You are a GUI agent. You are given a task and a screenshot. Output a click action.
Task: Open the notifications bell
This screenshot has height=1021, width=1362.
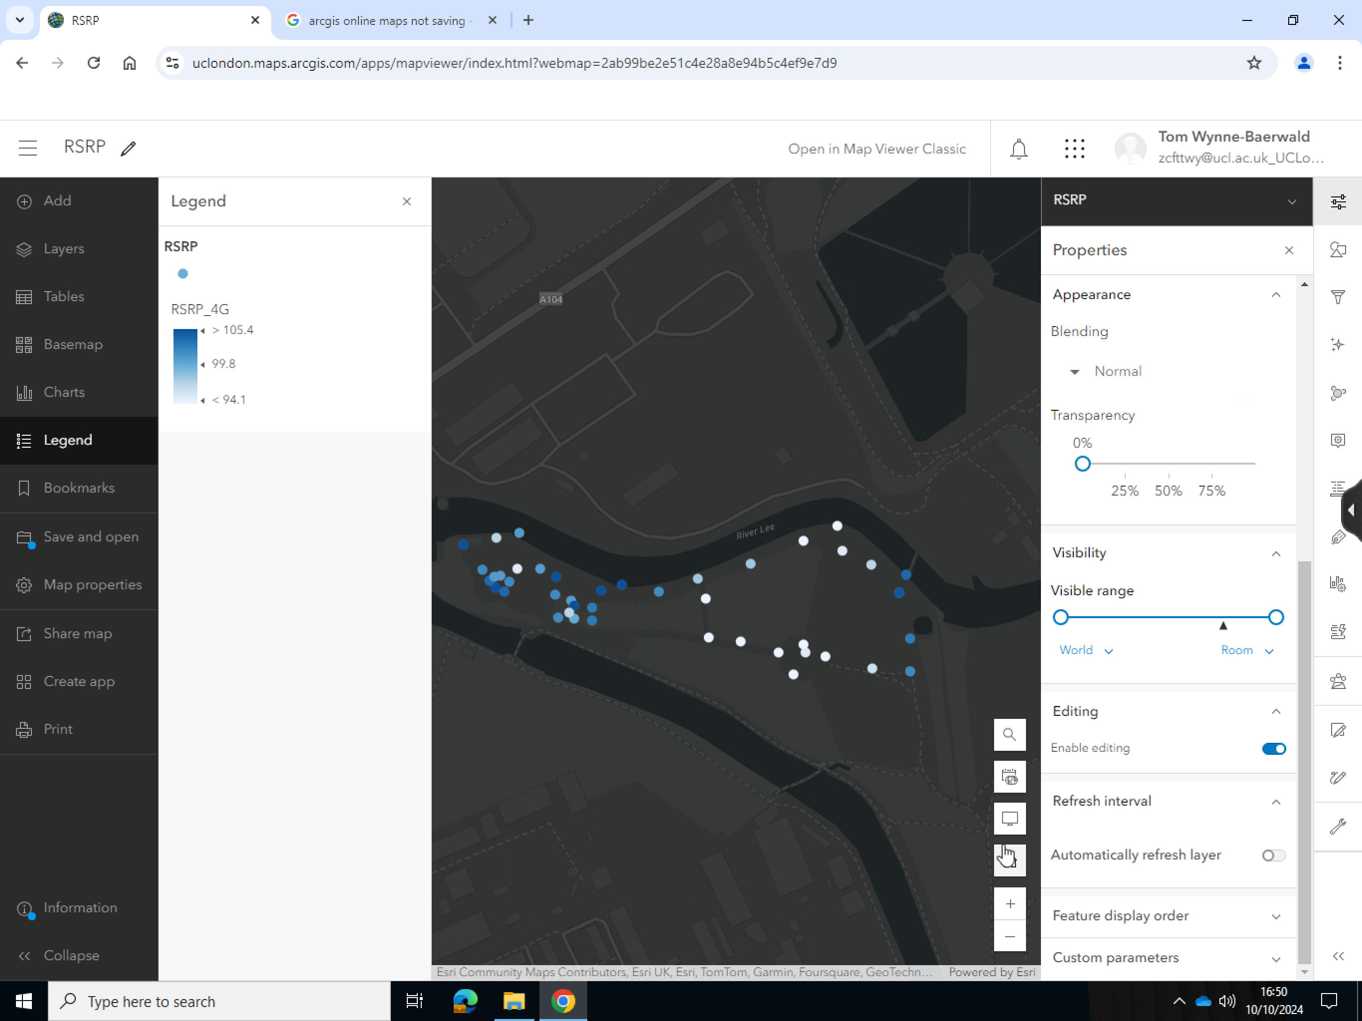tap(1019, 149)
